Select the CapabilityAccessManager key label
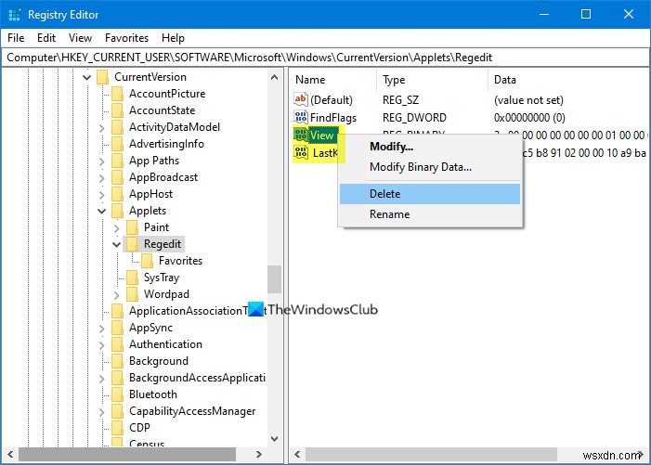This screenshot has width=651, height=465. (x=192, y=411)
